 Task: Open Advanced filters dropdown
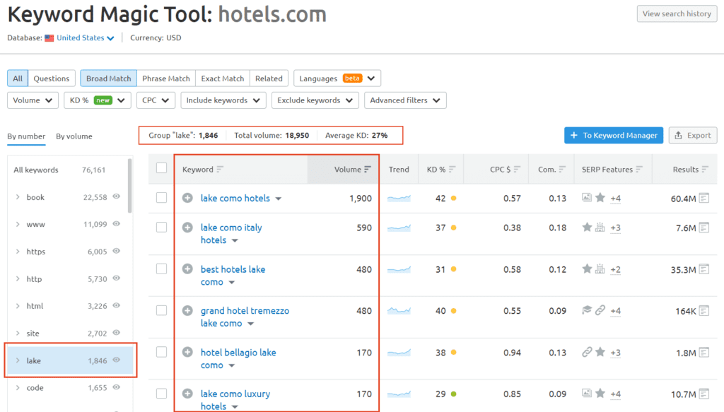point(405,100)
